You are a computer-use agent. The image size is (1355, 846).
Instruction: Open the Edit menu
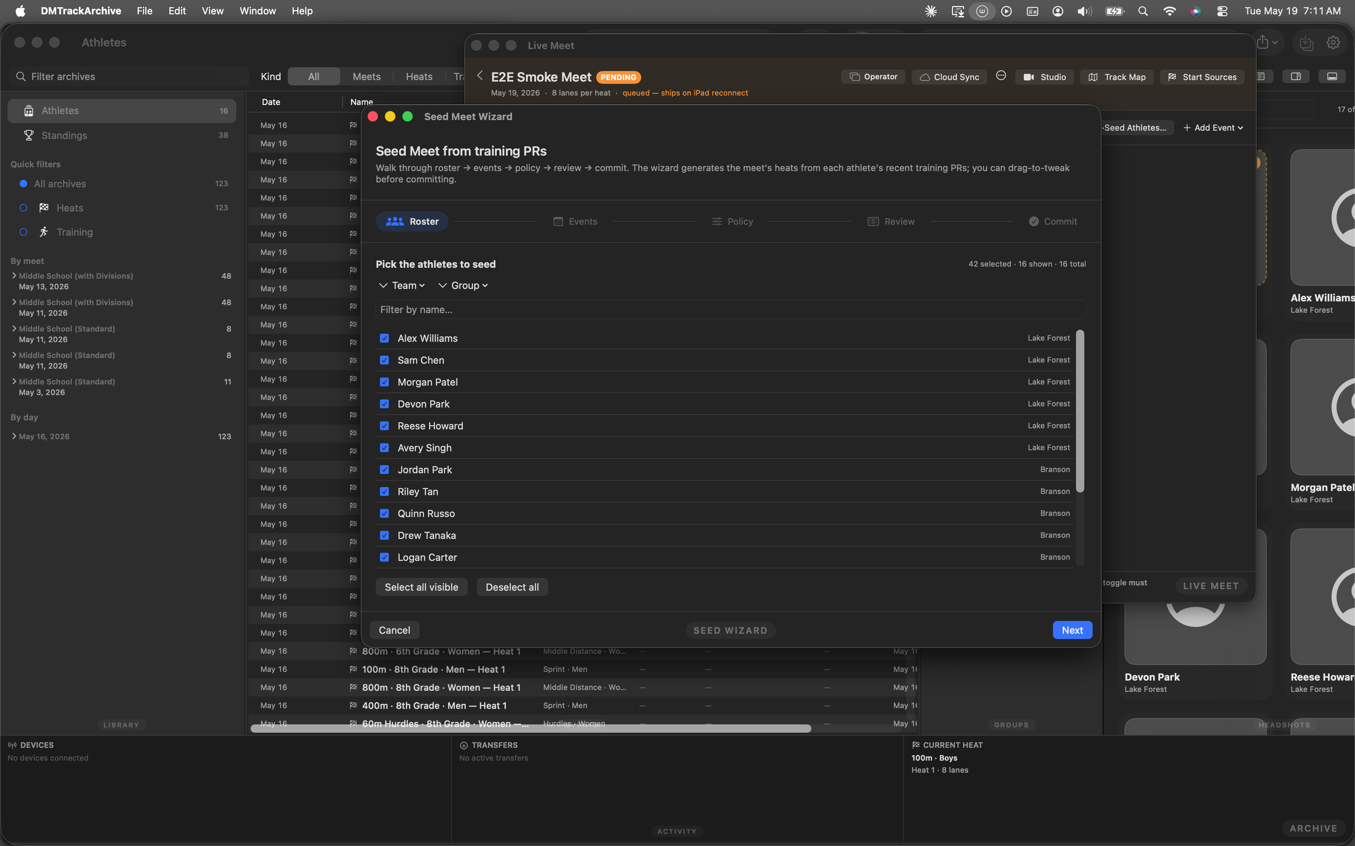177,11
